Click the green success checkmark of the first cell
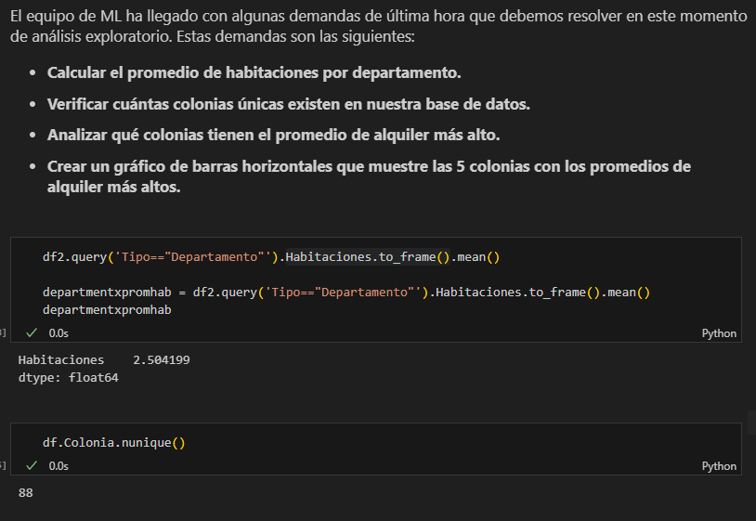The image size is (756, 521). pos(32,332)
